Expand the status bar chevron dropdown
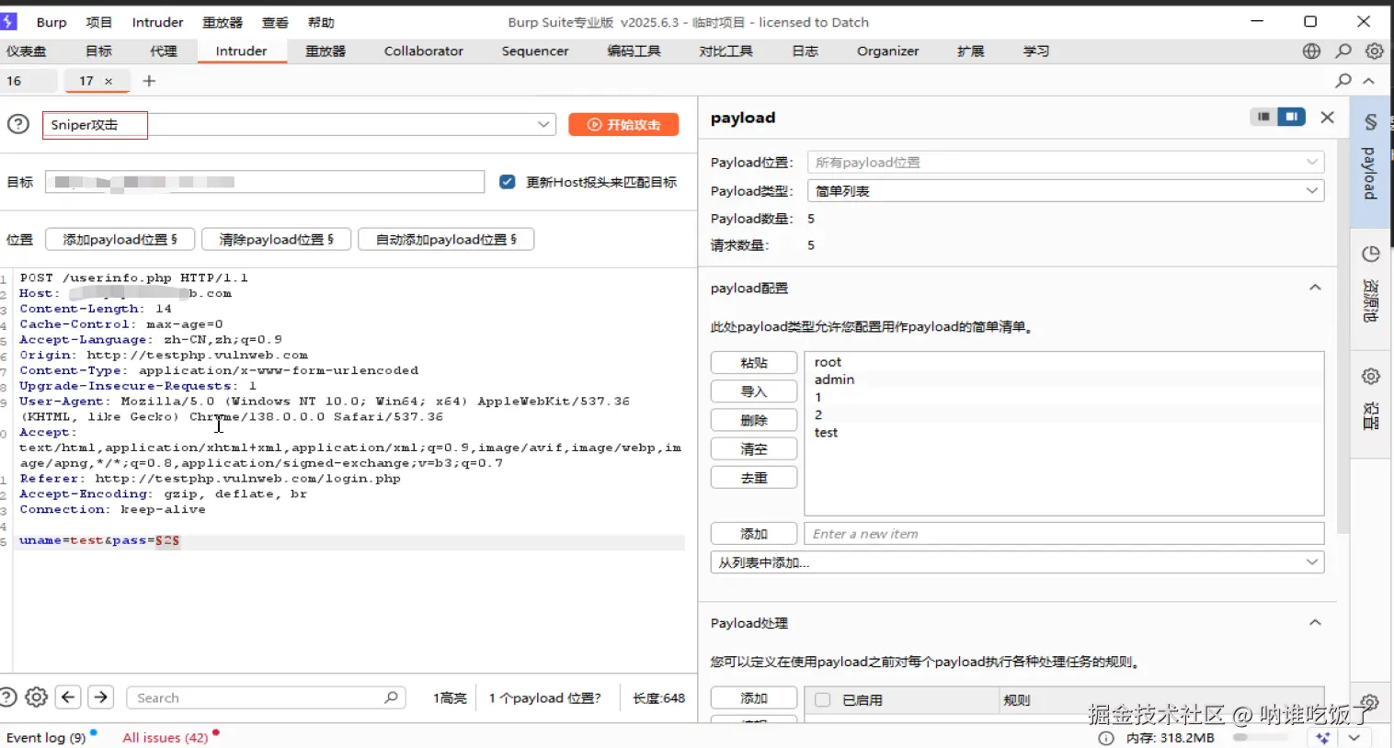The image size is (1394, 748). coord(1355,738)
